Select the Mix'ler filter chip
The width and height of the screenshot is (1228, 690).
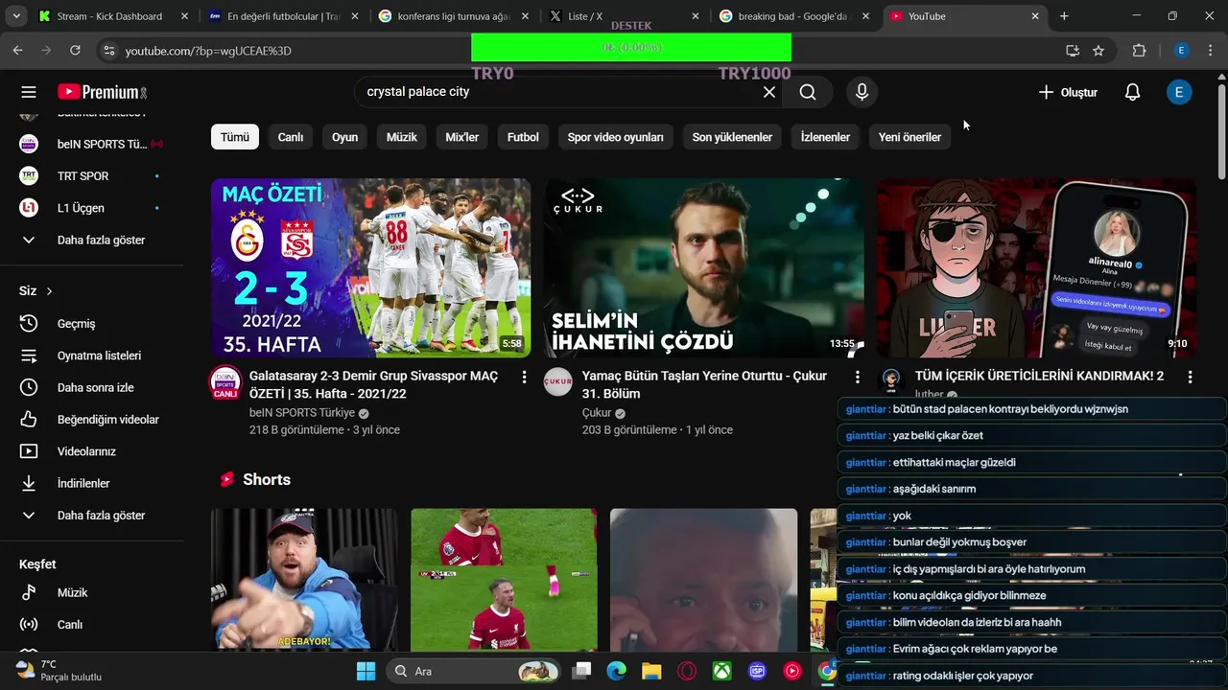pyautogui.click(x=462, y=137)
